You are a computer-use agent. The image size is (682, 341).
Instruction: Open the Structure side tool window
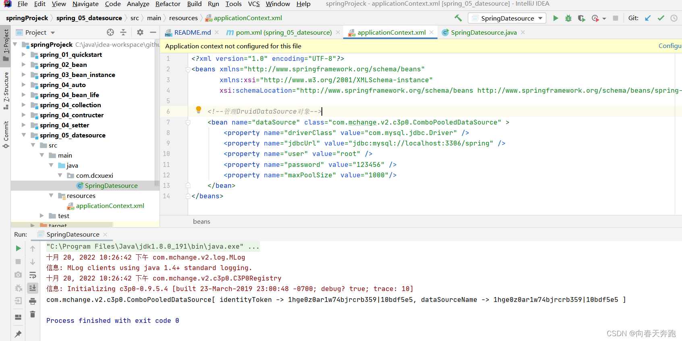pyautogui.click(x=6, y=90)
